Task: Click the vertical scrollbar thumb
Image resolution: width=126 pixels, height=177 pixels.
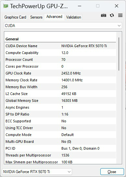Action: (x=119, y=54)
